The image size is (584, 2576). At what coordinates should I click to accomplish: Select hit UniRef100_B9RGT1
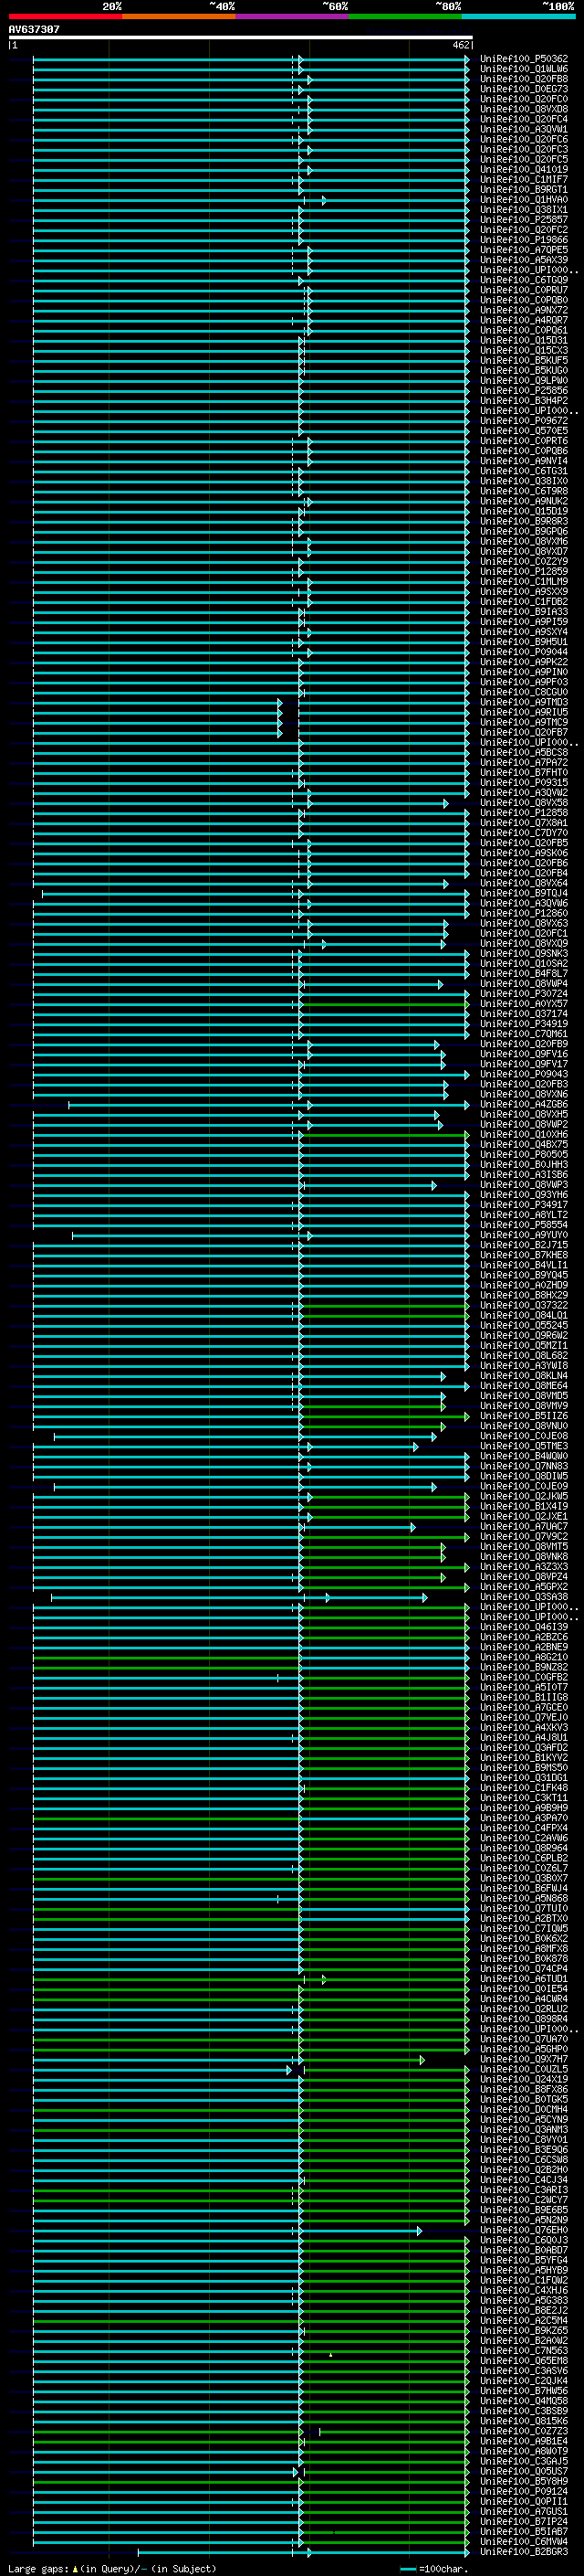pyautogui.click(x=524, y=190)
